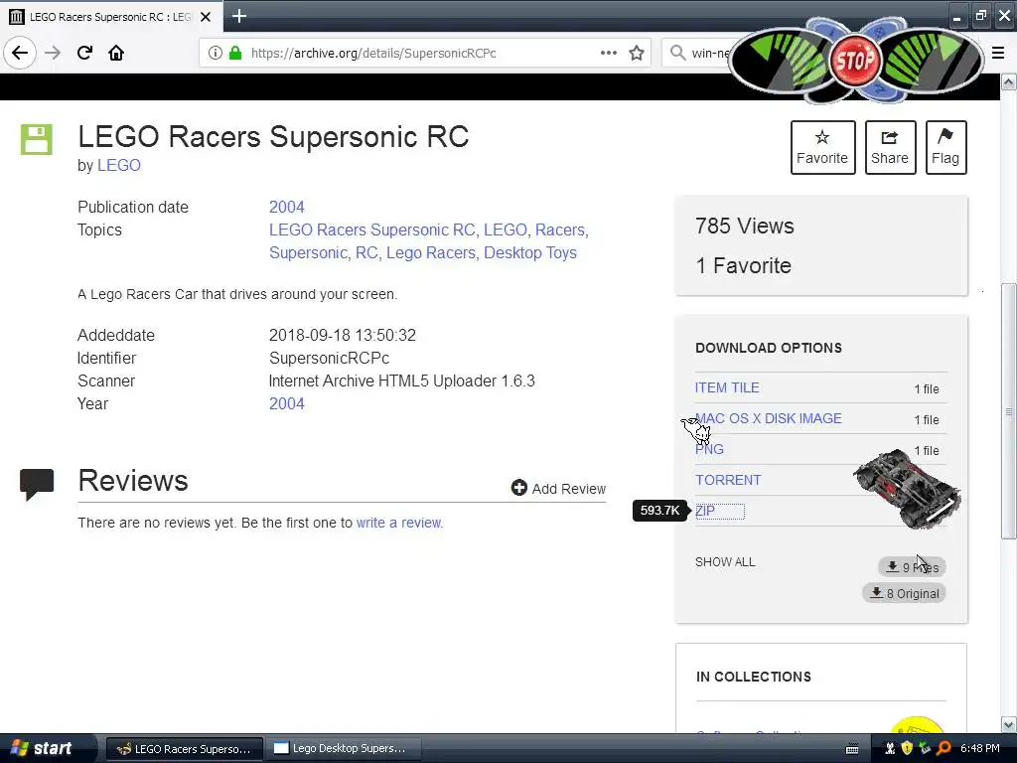Go back to the previous page
The image size is (1017, 763).
pos(20,53)
